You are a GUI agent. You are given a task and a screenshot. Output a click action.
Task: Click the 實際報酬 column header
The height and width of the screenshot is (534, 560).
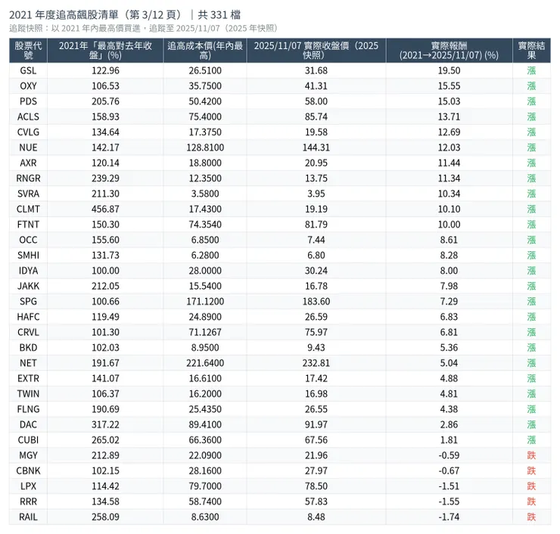click(449, 51)
